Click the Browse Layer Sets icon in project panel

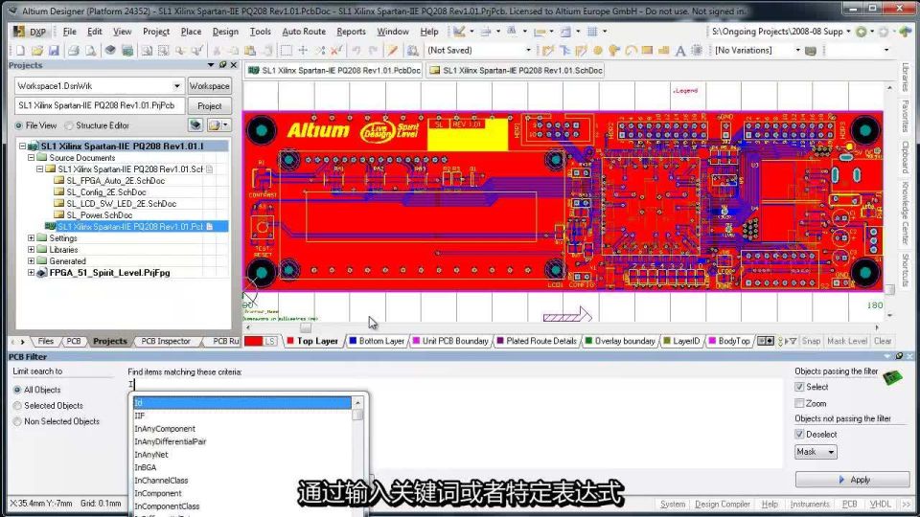point(195,124)
